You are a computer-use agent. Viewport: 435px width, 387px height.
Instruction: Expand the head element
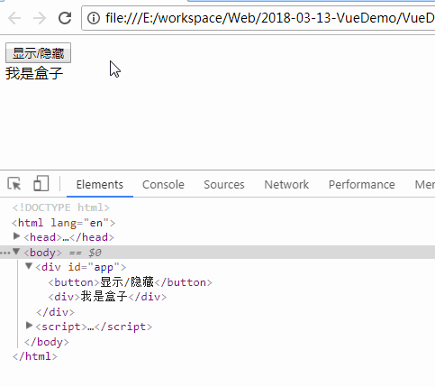(17, 236)
